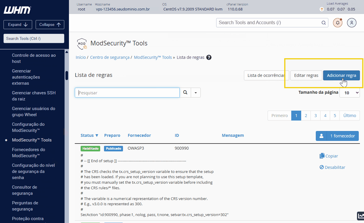The height and width of the screenshot is (223, 364).
Task: Open Controle de acesso ao host
Action: click(x=34, y=58)
